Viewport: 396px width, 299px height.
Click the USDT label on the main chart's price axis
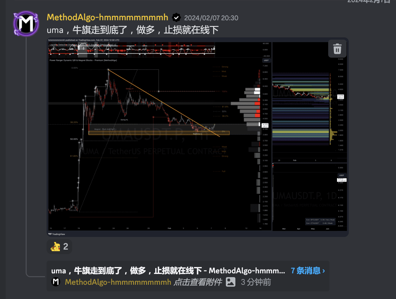[x=266, y=60]
